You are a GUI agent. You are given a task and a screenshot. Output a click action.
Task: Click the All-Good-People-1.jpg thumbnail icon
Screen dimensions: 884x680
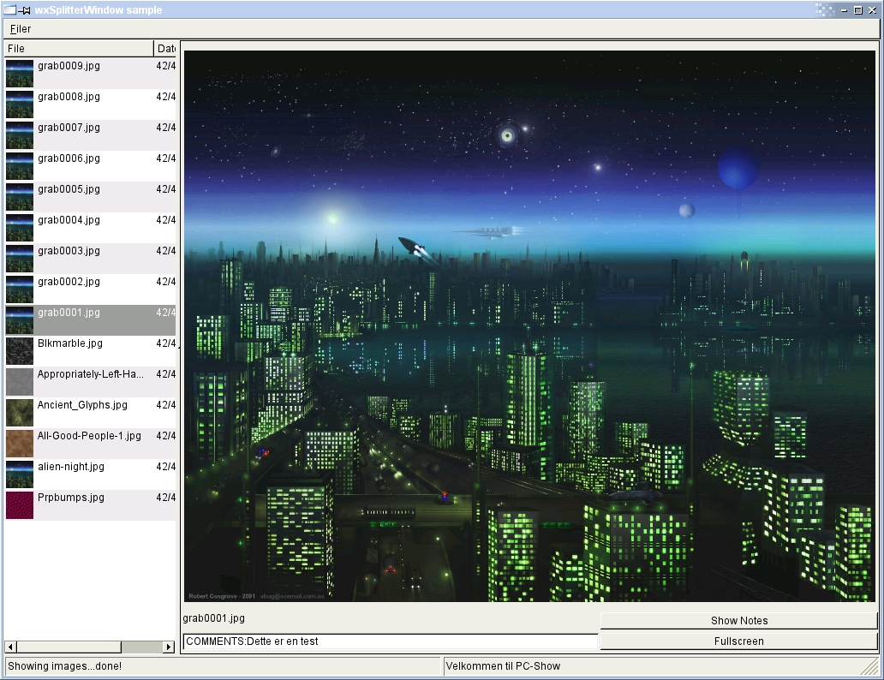[19, 443]
